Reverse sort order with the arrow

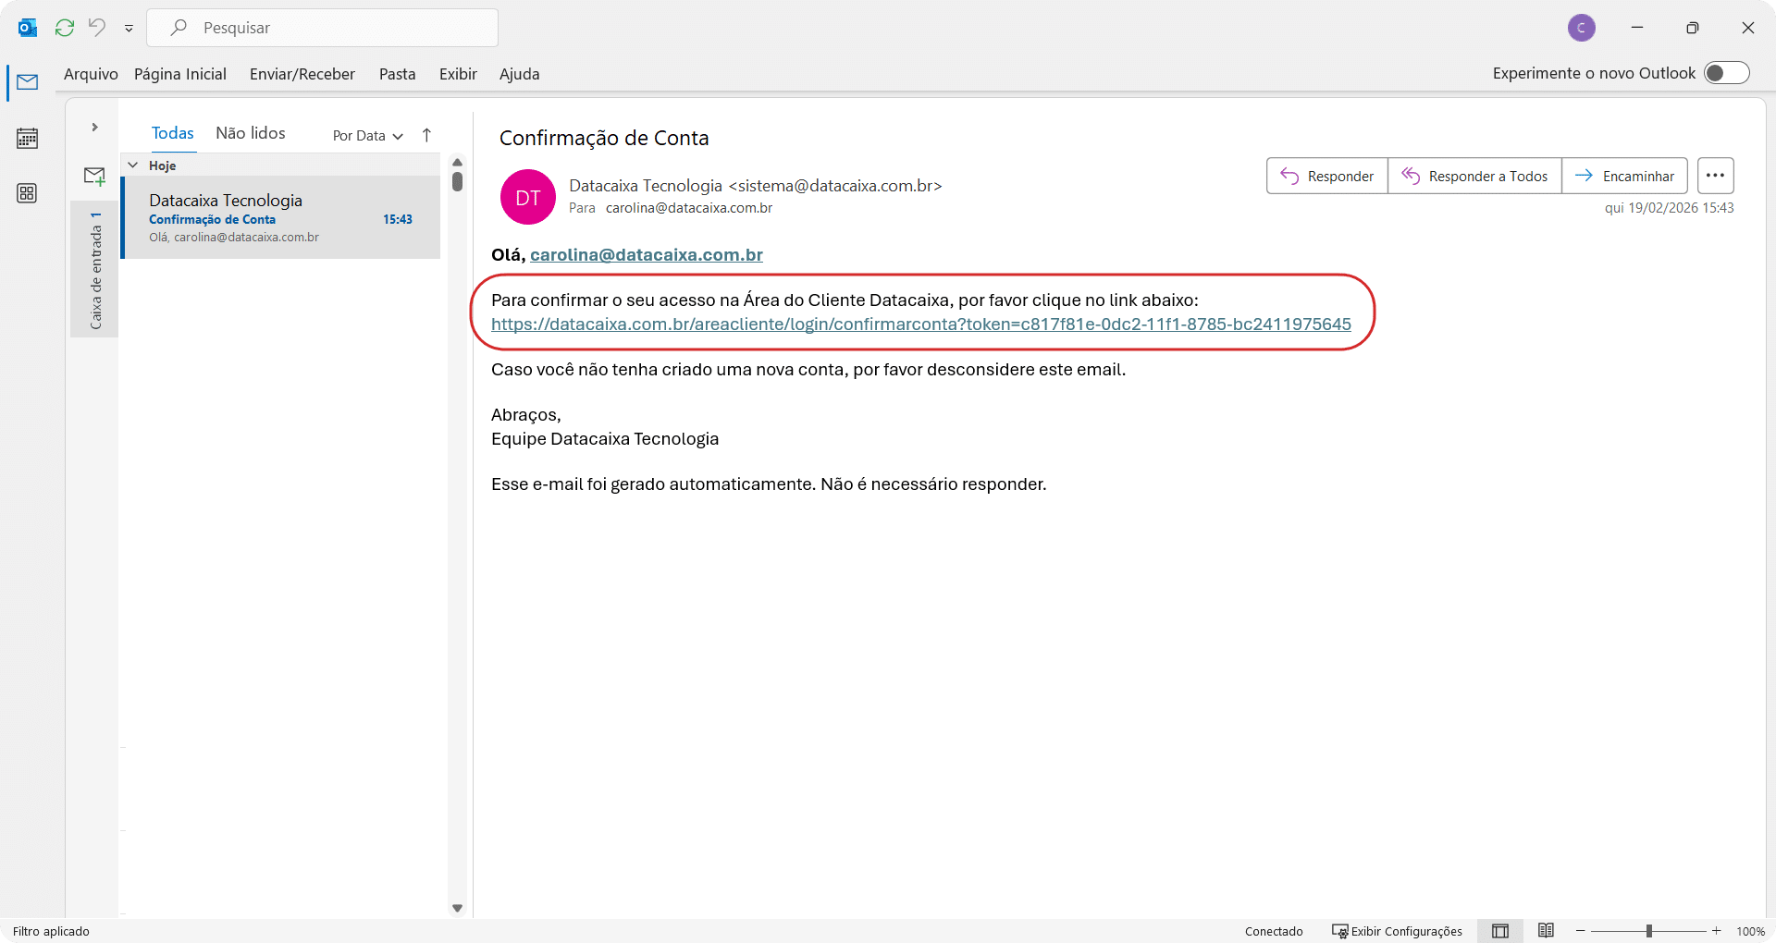[x=426, y=135]
